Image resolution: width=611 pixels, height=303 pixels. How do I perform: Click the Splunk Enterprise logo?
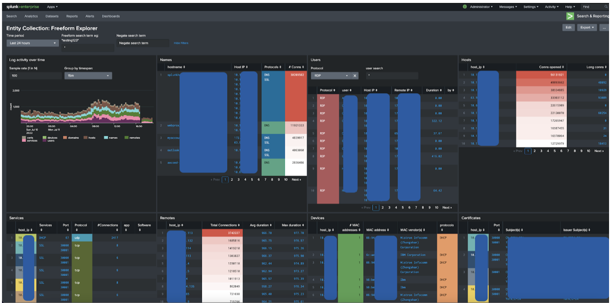pos(23,7)
